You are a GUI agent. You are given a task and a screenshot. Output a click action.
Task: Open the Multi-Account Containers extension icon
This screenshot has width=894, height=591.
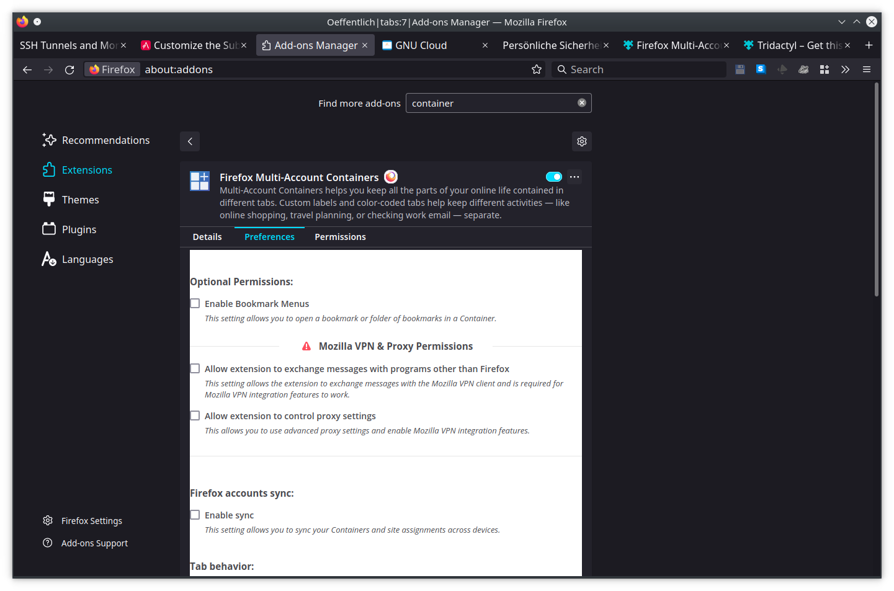(199, 180)
